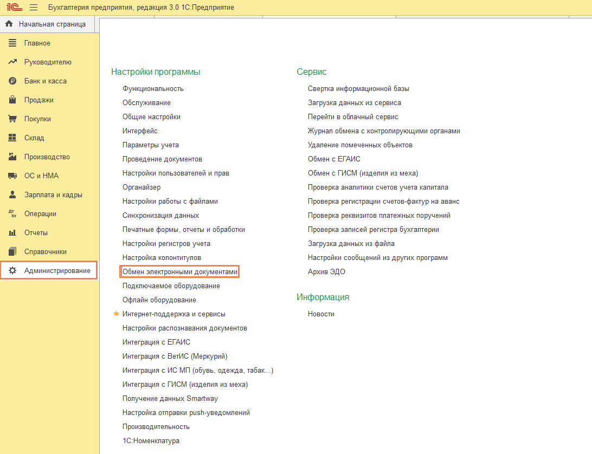Viewport: 592px width, 454px height.
Task: Open the Главное section
Action: click(37, 43)
